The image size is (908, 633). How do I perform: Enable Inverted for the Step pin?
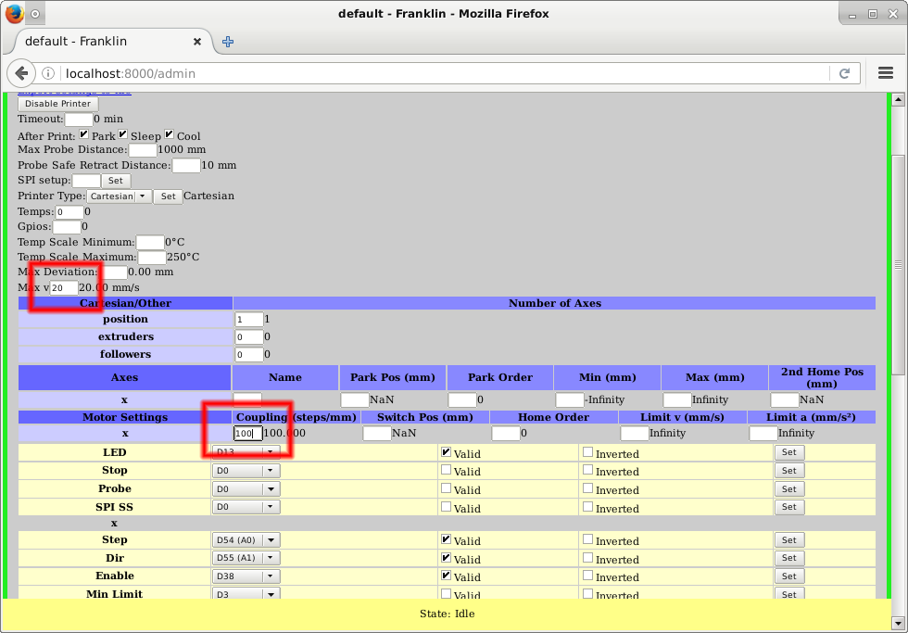coord(587,539)
